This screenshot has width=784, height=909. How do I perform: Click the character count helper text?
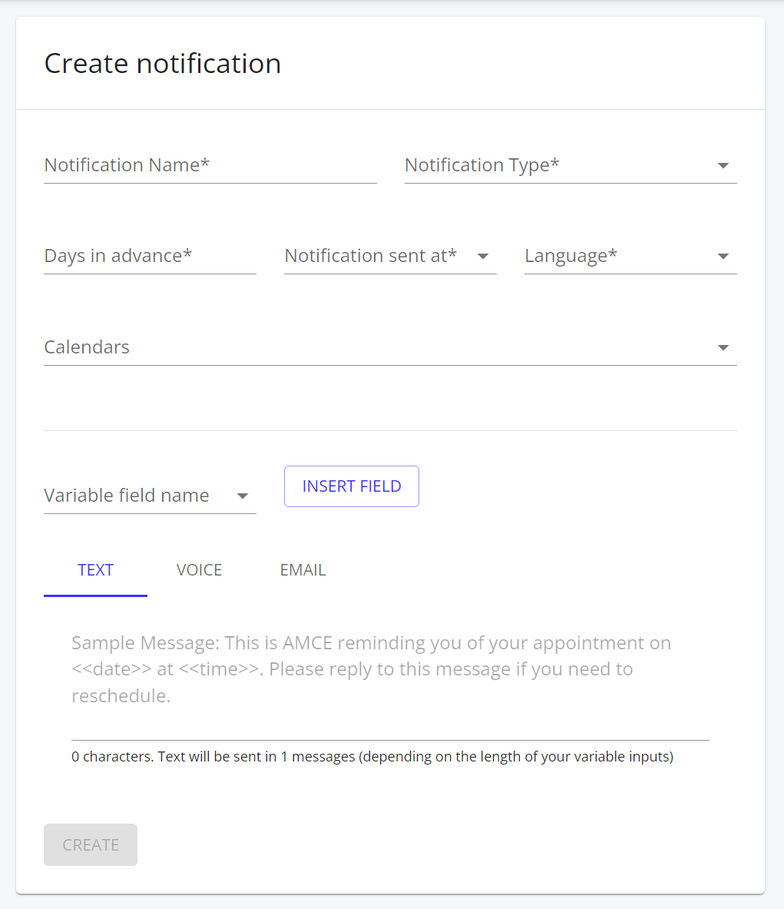tap(372, 757)
